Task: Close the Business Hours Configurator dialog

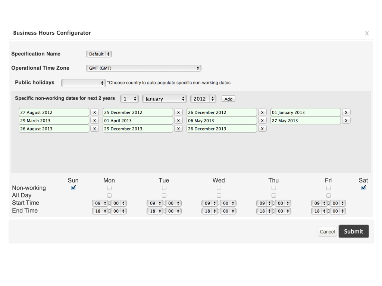Action: pyautogui.click(x=367, y=34)
